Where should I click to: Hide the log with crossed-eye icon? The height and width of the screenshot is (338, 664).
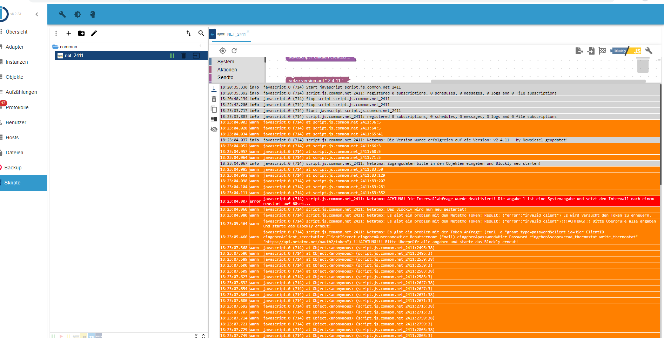214,129
